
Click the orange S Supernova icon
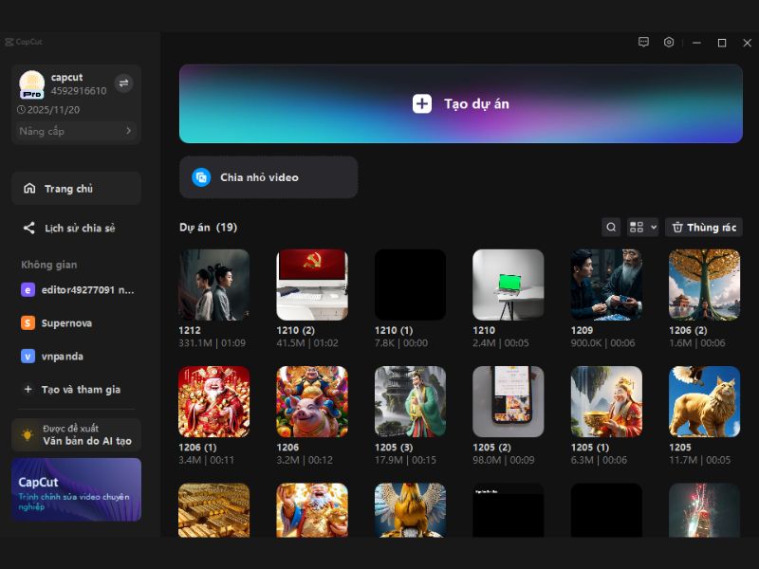click(28, 322)
